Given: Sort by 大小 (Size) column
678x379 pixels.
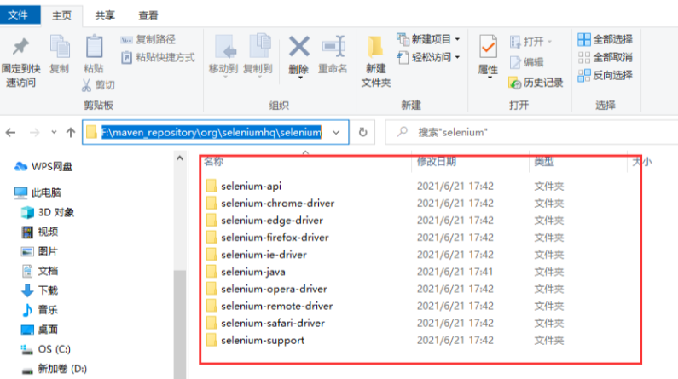Looking at the screenshot, I should click(x=642, y=162).
